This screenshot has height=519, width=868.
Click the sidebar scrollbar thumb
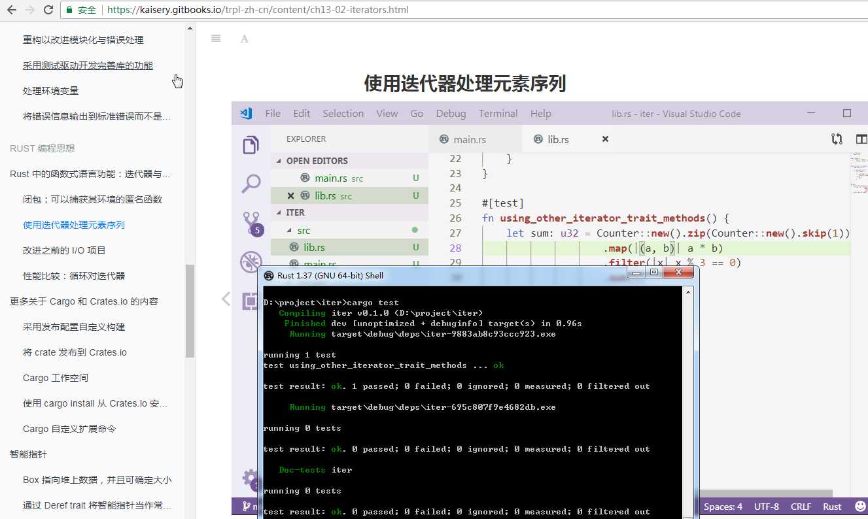point(190,310)
